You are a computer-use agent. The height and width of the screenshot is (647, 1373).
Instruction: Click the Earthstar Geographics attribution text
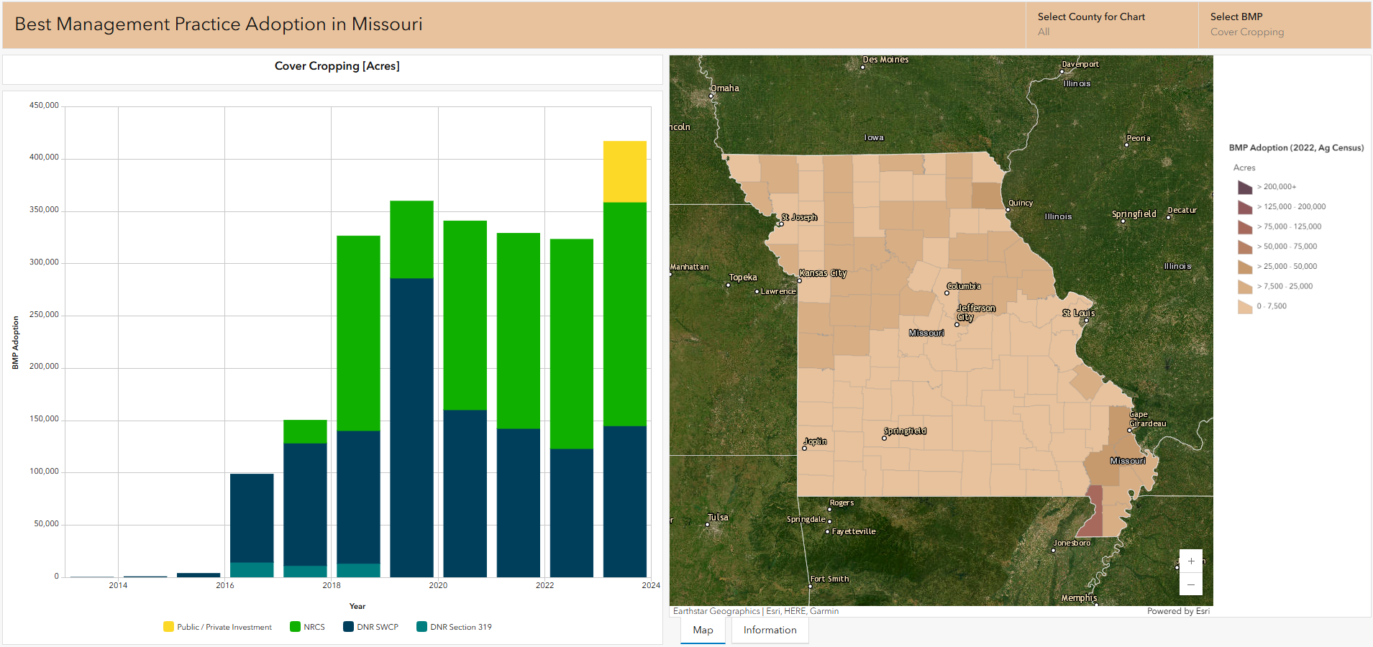point(716,611)
